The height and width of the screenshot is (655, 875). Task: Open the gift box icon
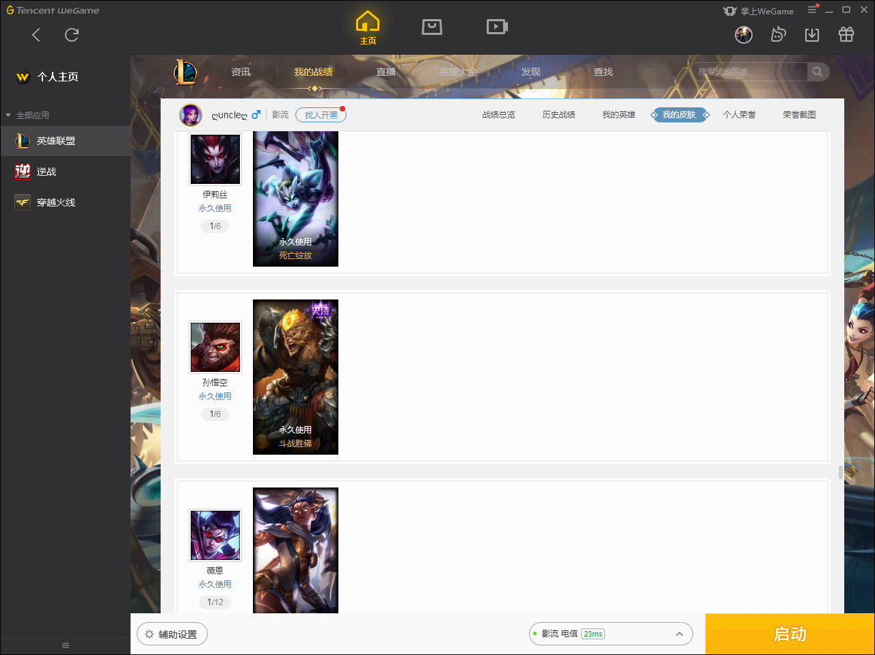[x=846, y=35]
